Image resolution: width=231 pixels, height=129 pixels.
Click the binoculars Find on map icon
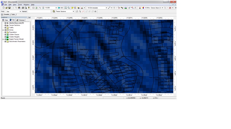pyautogui.click(x=78, y=8)
